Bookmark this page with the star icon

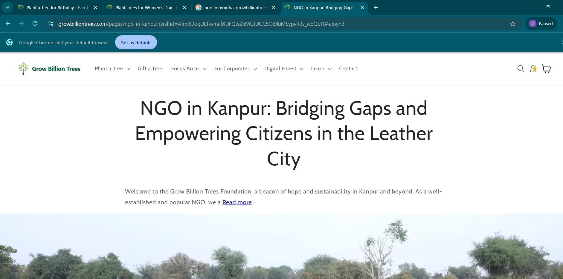tap(513, 24)
